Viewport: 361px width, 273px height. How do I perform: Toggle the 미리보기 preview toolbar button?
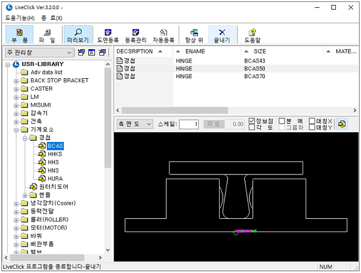point(78,35)
